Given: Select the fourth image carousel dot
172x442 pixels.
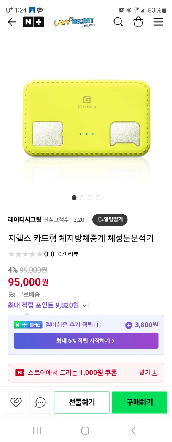Looking at the screenshot, I should click(x=98, y=198).
